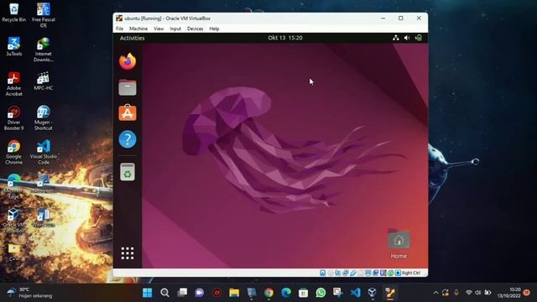Image resolution: width=537 pixels, height=302 pixels.
Task: Select the MPC-HC desktop shortcut
Action: (x=44, y=81)
